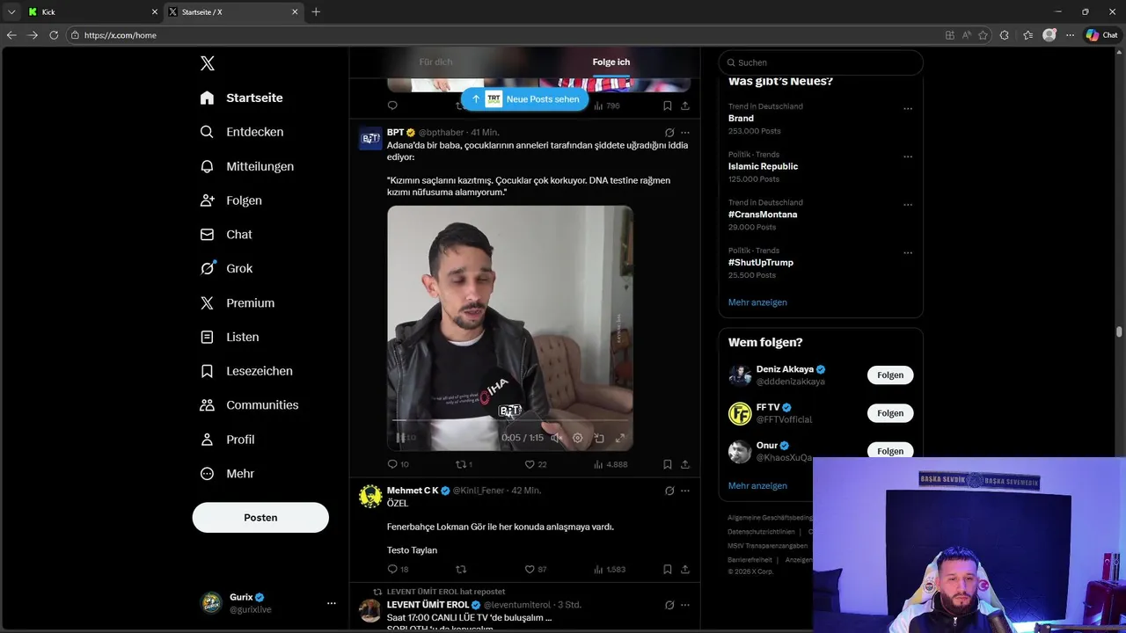The width and height of the screenshot is (1126, 633).
Task: Open Mehmet C K profile avatar
Action: pos(370,496)
